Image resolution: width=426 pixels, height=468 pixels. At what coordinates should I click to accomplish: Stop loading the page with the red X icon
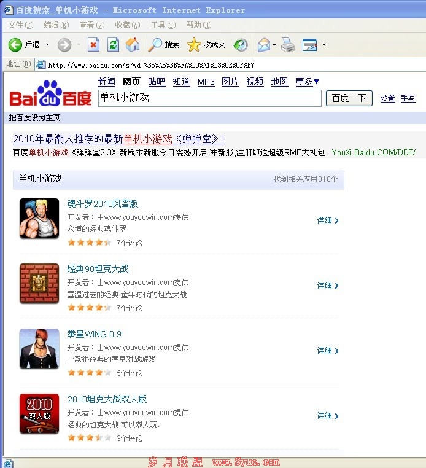click(93, 45)
